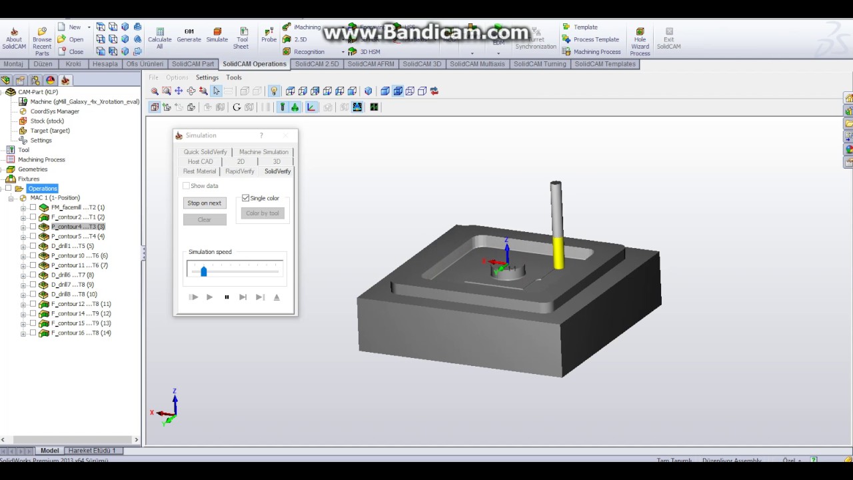Expand the F_contour12 operation node
This screenshot has height=480, width=853.
[x=23, y=304]
